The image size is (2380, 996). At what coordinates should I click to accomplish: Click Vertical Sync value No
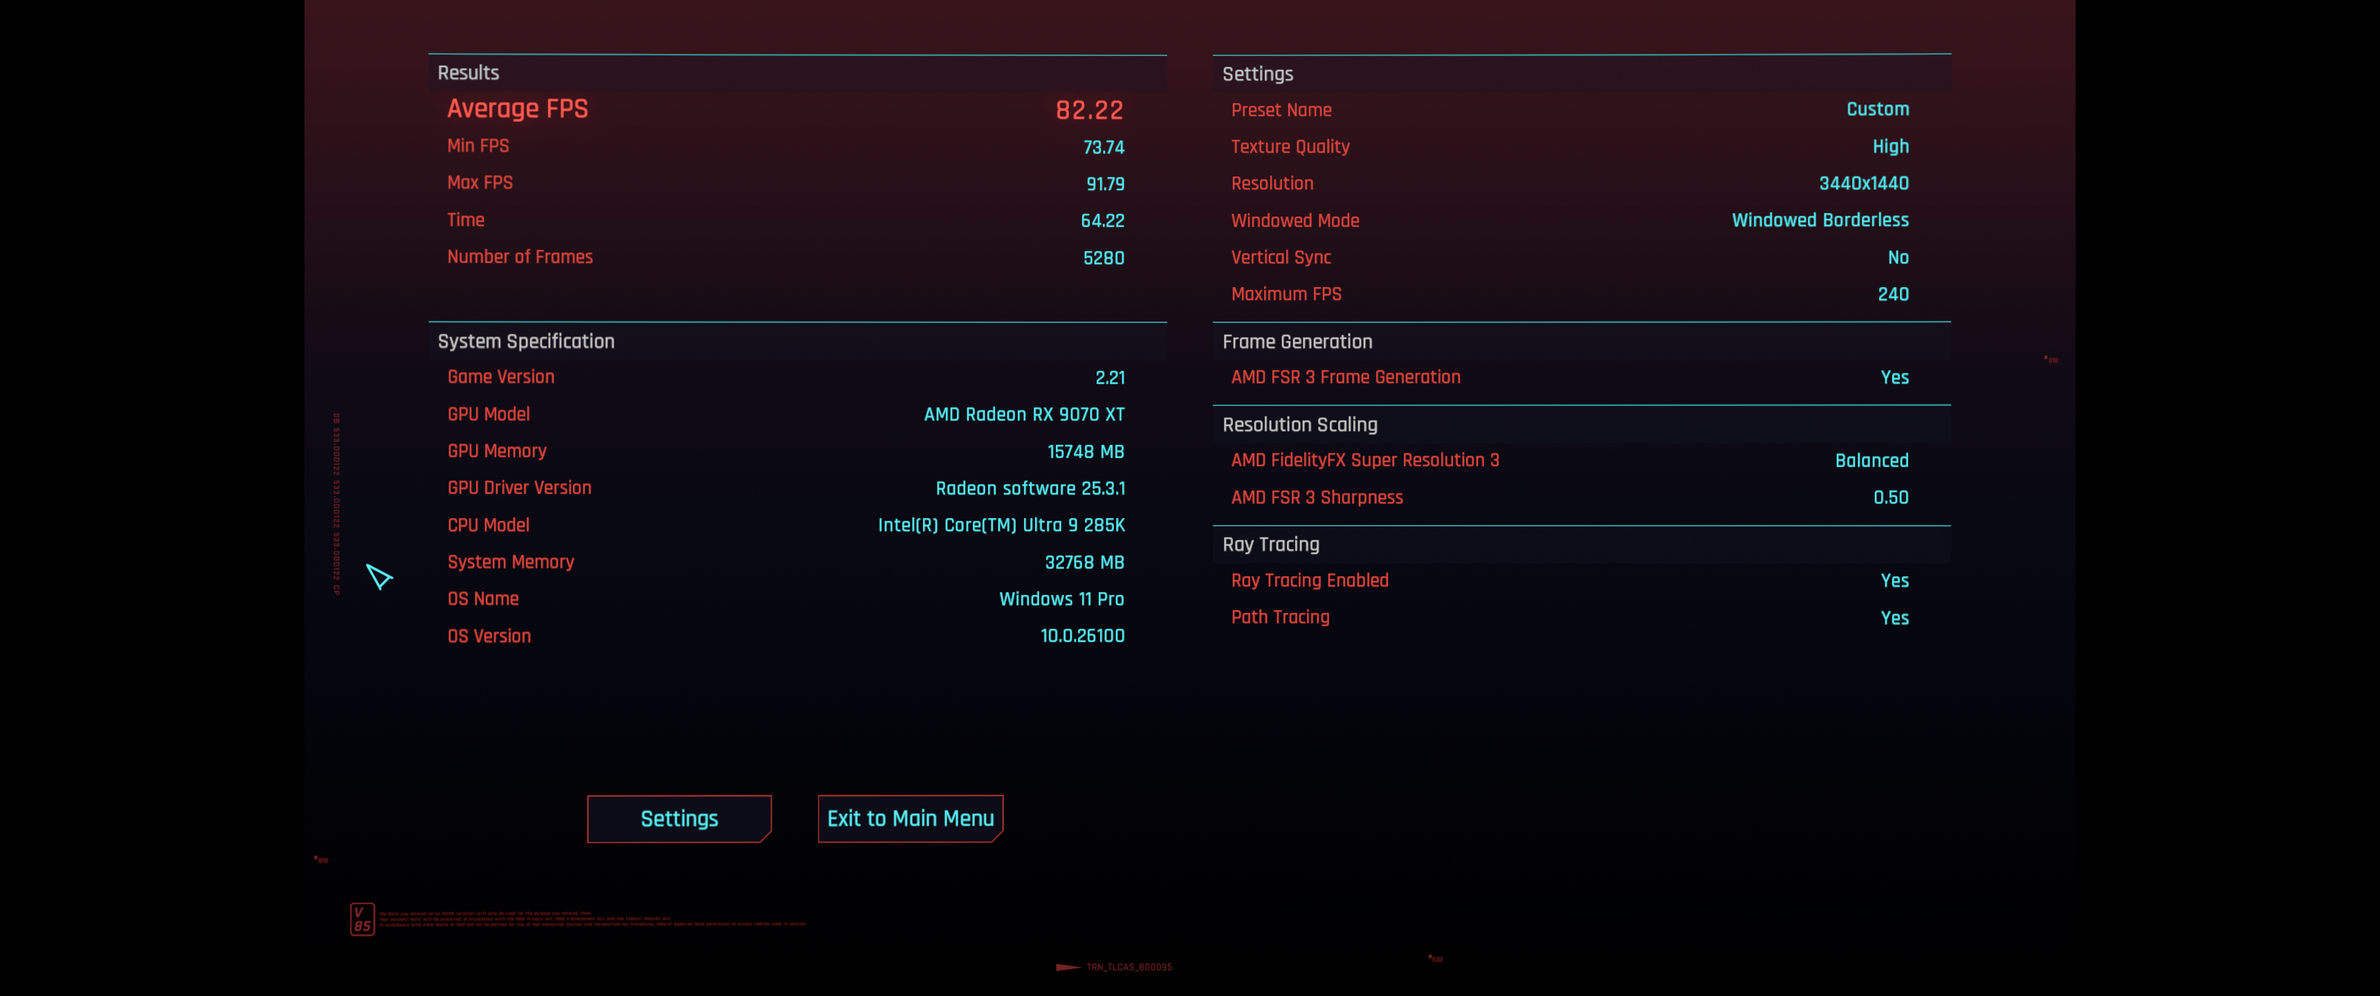coord(1898,258)
